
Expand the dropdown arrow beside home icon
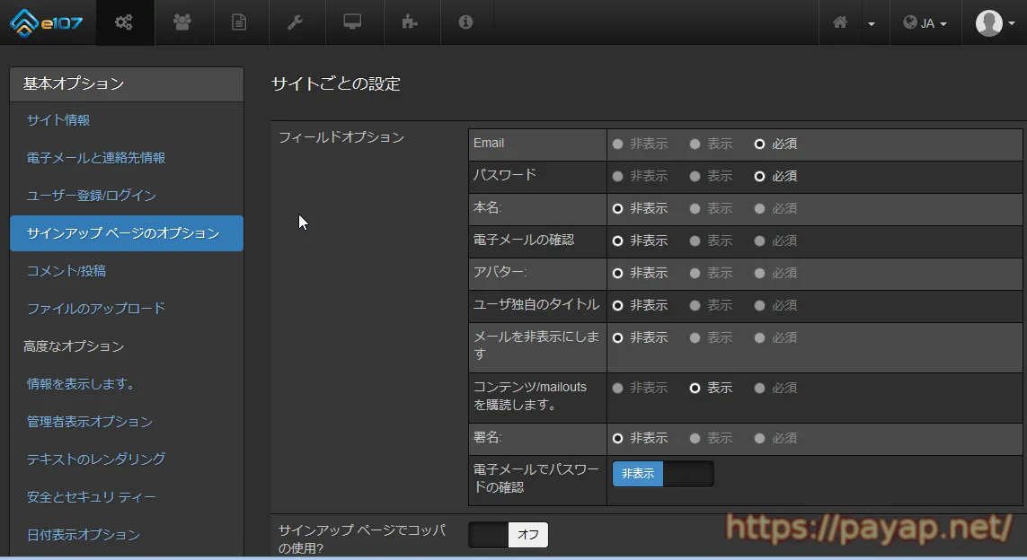(x=872, y=24)
